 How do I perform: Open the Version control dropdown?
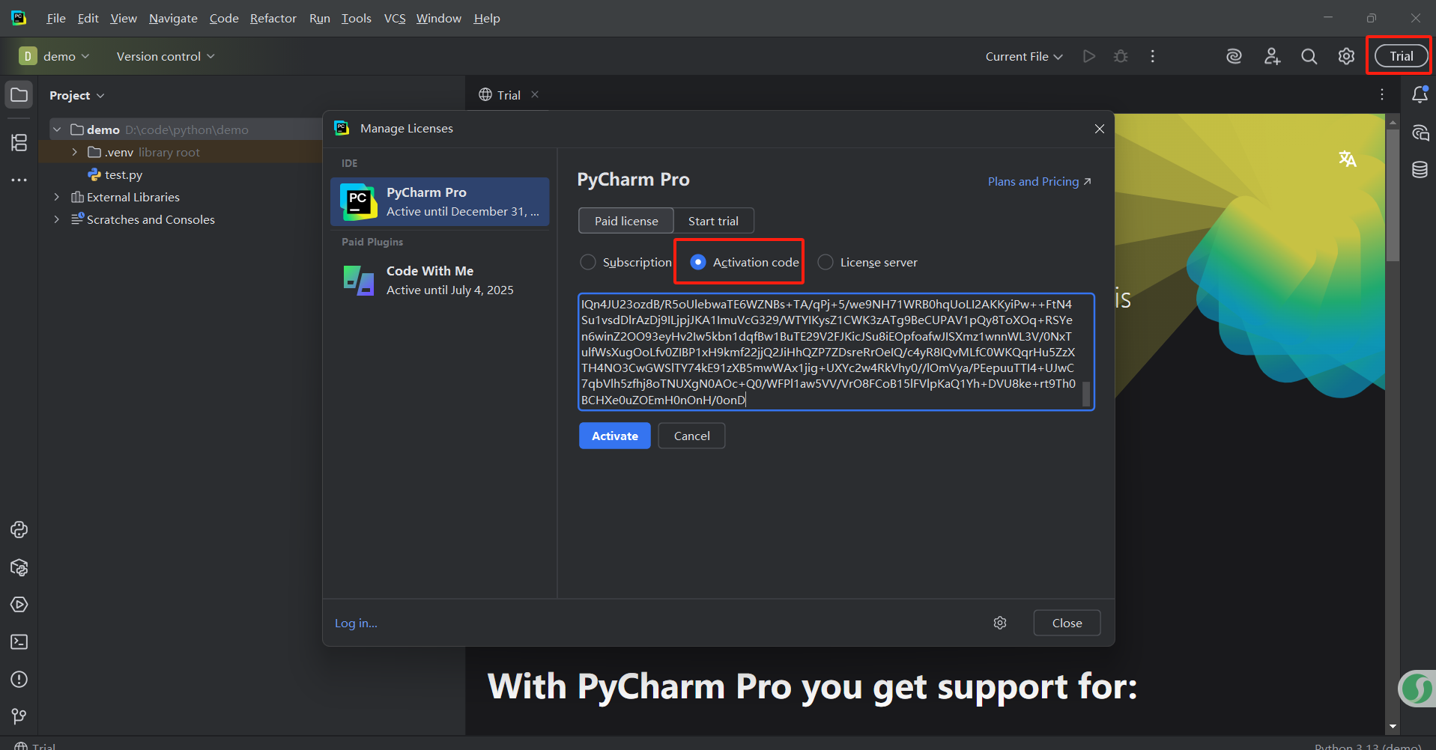166,56
